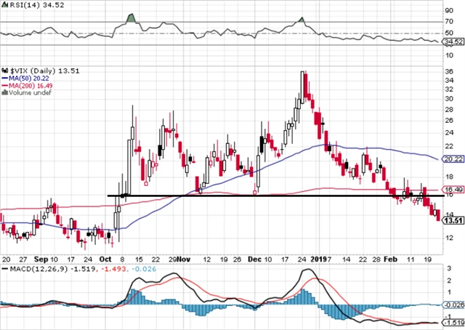
Task: Click the 34.52 RSI value tag
Action: [x=453, y=43]
